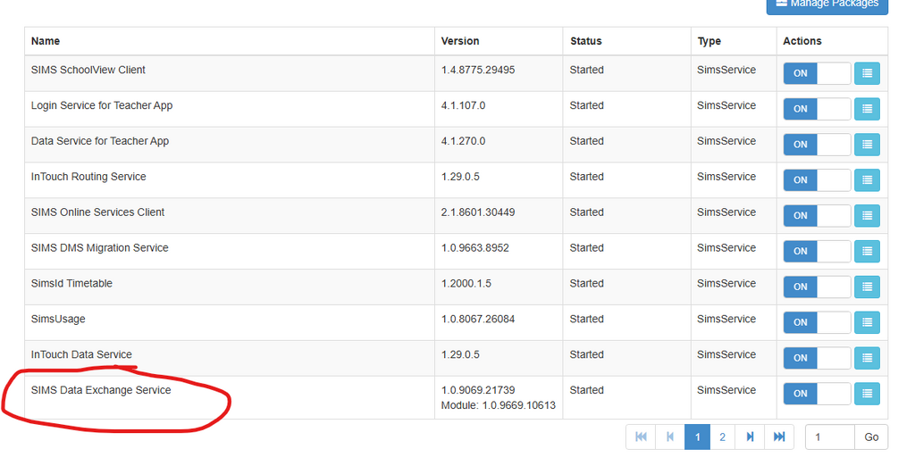
Task: Go to next page arrow
Action: pos(750,437)
